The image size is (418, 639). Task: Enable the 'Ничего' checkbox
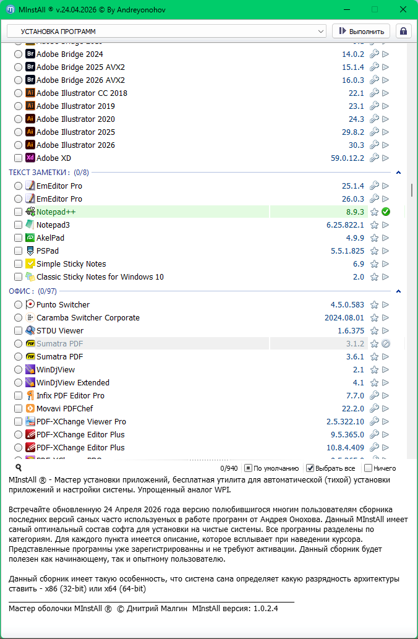(x=369, y=468)
